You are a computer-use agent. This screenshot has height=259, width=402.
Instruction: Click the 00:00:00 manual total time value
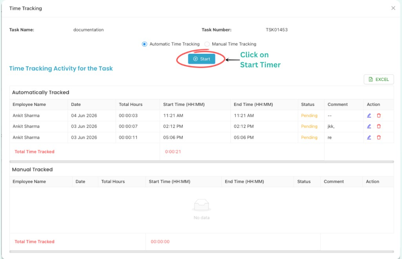point(160,242)
